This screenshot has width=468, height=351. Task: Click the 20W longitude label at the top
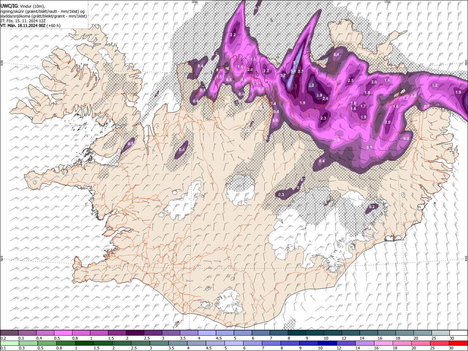coord(195,2)
